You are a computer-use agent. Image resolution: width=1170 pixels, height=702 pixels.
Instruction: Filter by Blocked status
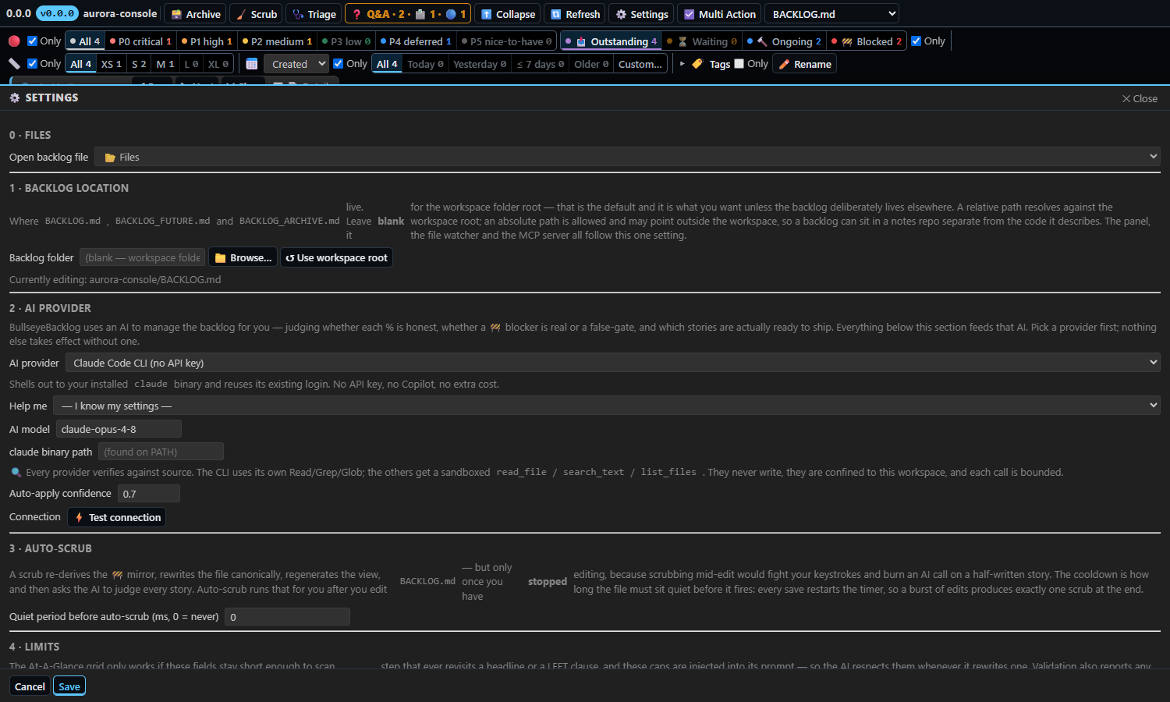pos(866,41)
